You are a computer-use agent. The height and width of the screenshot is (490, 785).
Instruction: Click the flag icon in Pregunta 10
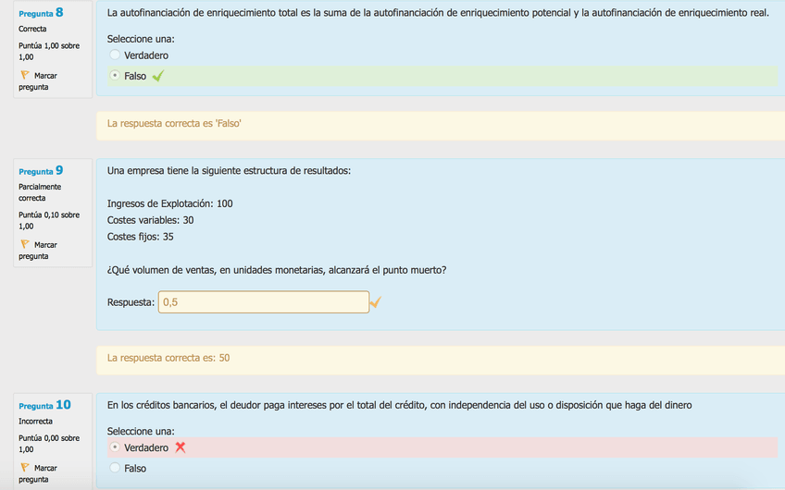(25, 468)
